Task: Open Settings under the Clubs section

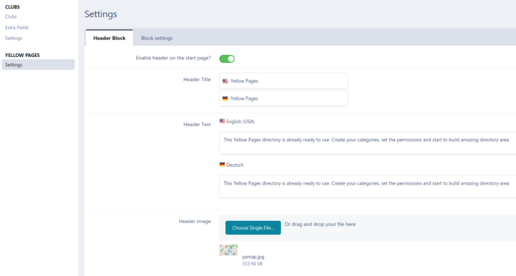Action: 13,38
